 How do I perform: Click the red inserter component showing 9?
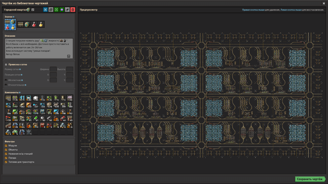click(x=49, y=125)
